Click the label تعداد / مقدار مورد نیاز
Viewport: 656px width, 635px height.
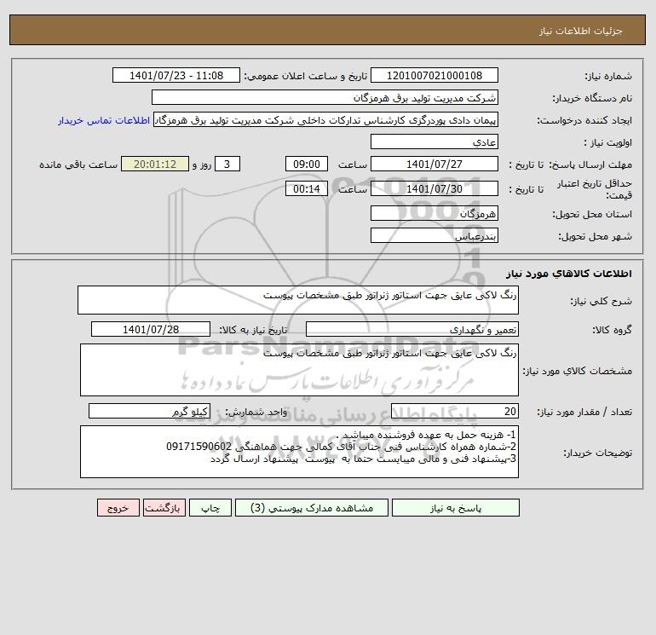coord(584,413)
